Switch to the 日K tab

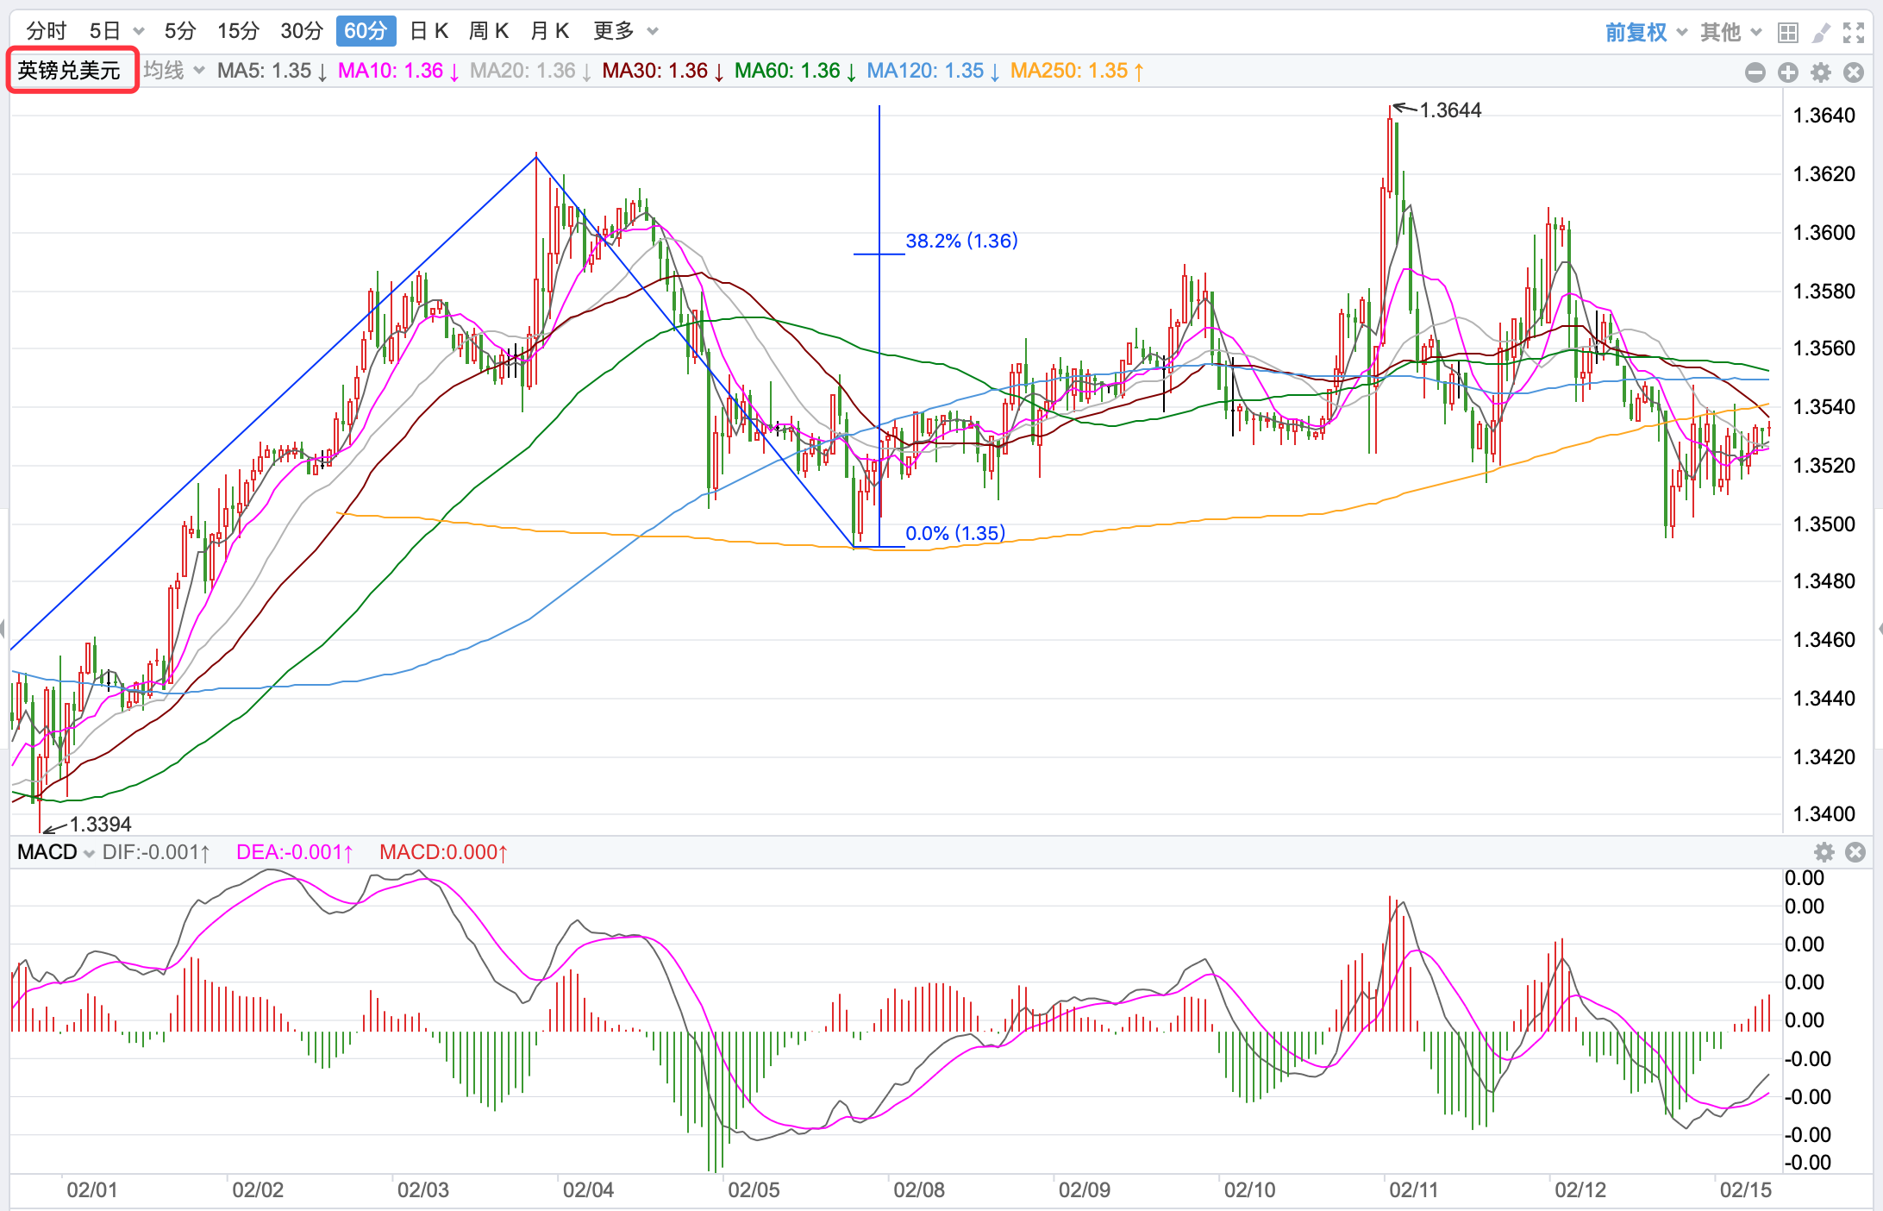point(429,31)
